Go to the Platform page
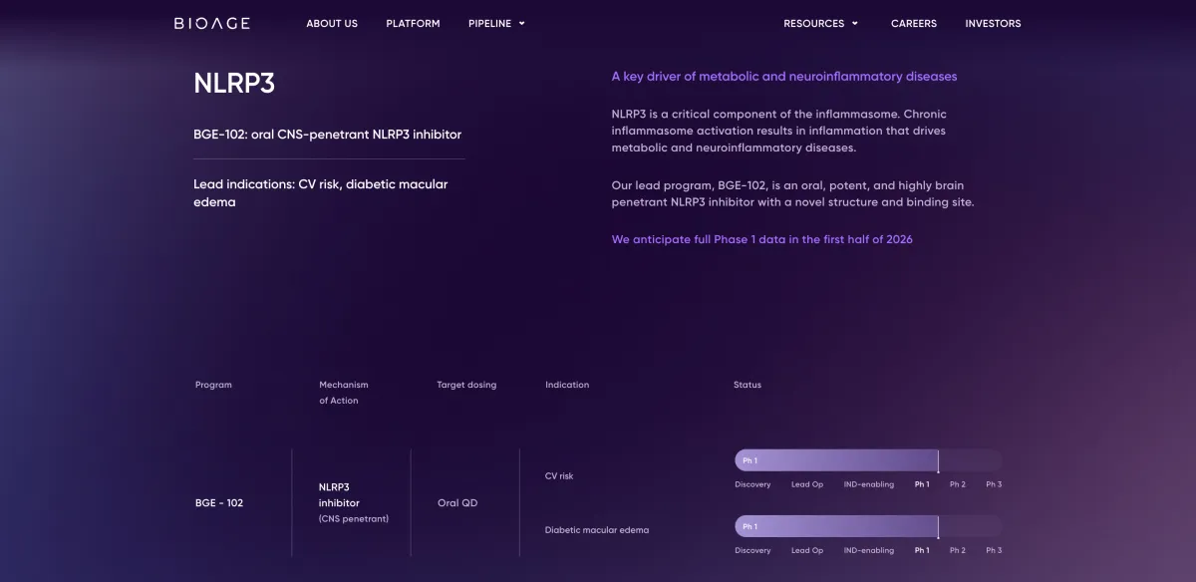Viewport: 1196px width, 582px height. click(413, 23)
